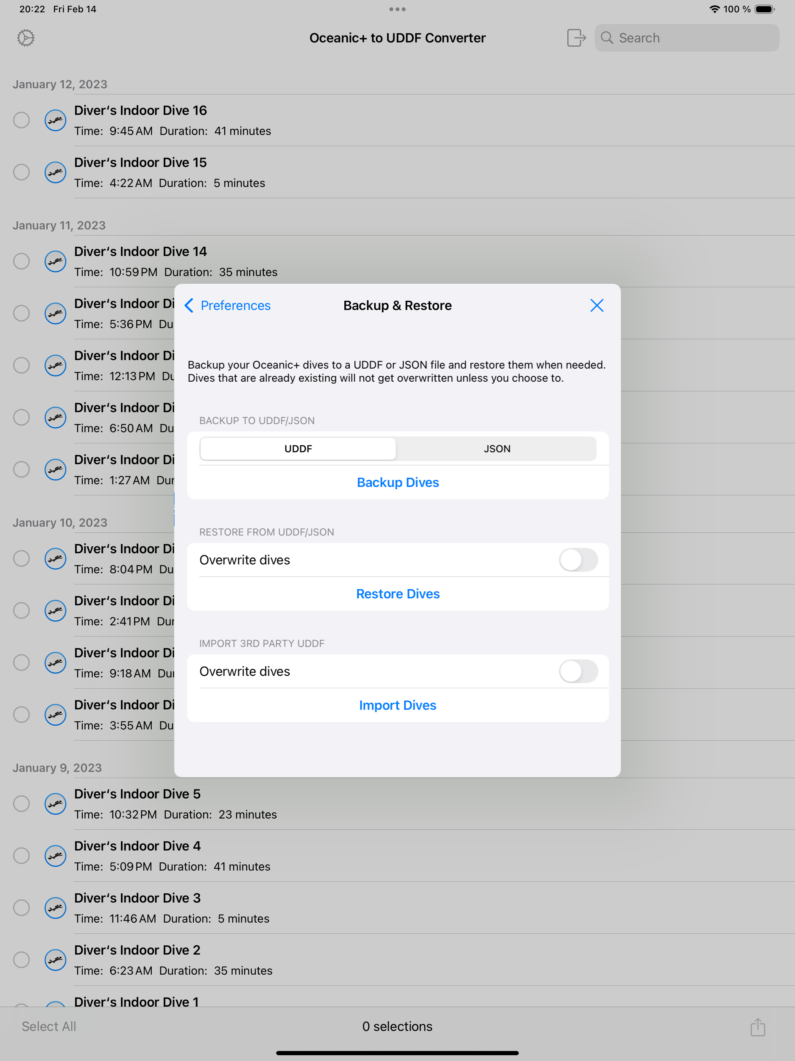Tap the January 9, 2023 header
This screenshot has width=795, height=1061.
pos(57,768)
